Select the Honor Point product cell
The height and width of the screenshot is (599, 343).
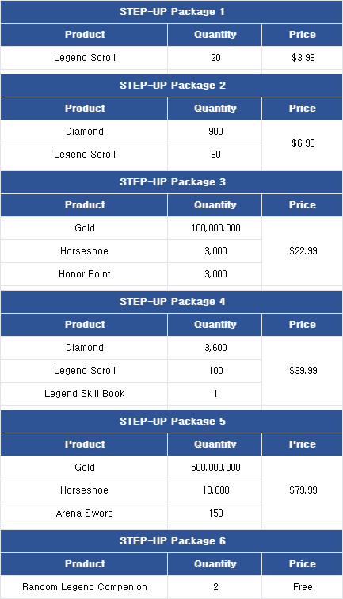(84, 274)
